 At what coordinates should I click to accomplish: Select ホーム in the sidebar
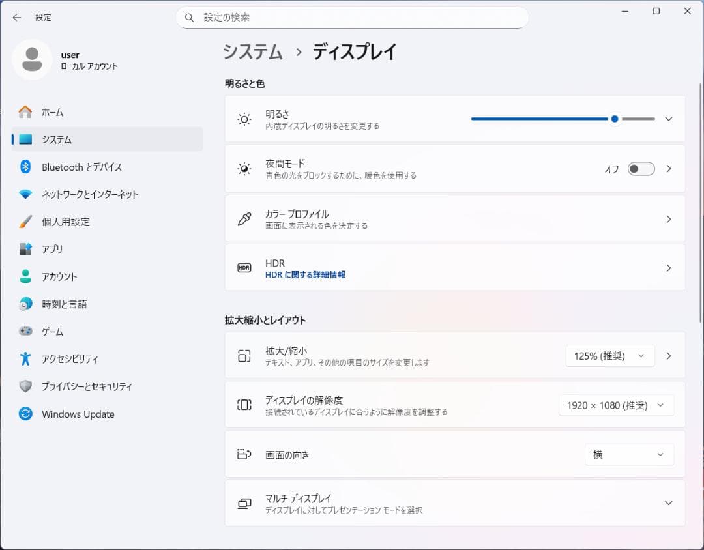[51, 112]
